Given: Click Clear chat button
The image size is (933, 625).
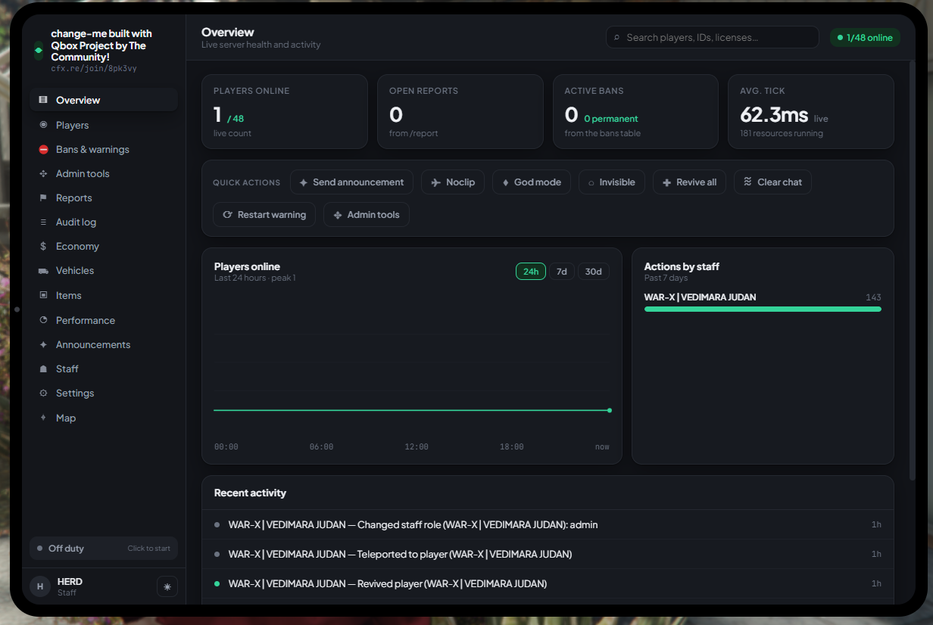Looking at the screenshot, I should point(772,182).
